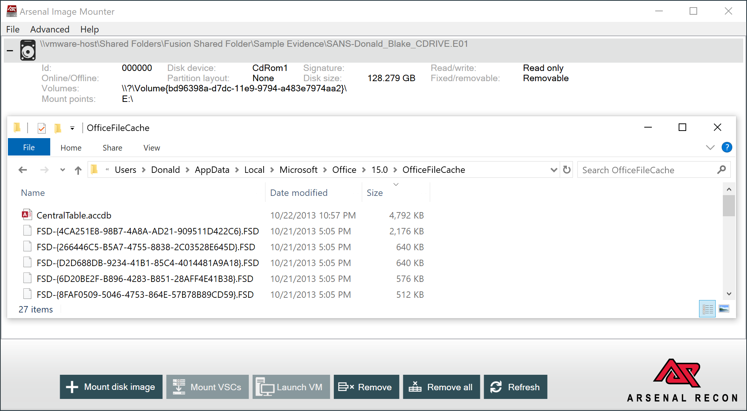The image size is (747, 411).
Task: Click the Mount disk image button
Action: (x=111, y=387)
